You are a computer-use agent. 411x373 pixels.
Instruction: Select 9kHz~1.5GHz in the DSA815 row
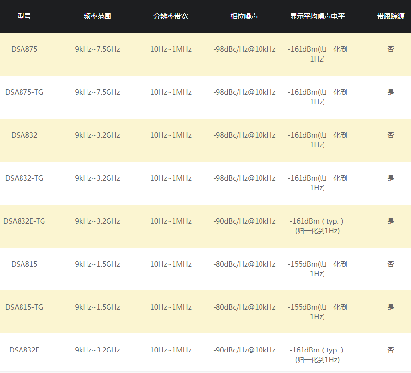click(98, 264)
